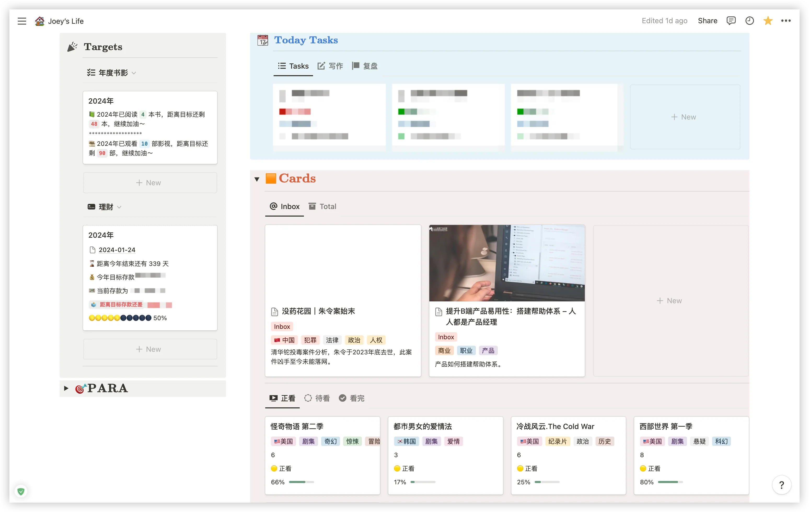Viewport: 809px width, 512px height.
Task: Expand the PARA toggle section
Action: [66, 389]
